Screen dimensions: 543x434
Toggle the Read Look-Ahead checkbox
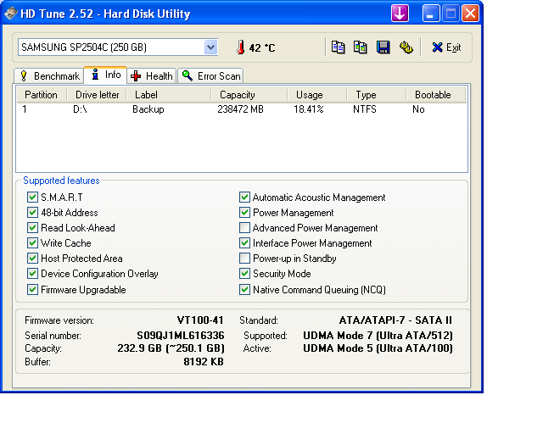[x=32, y=228]
